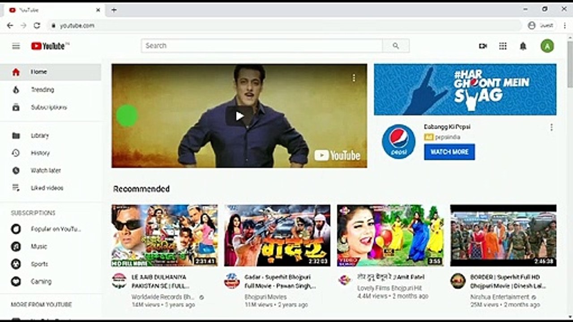Open Nirahua Entertainment channel name
573x322 pixels.
click(500, 297)
